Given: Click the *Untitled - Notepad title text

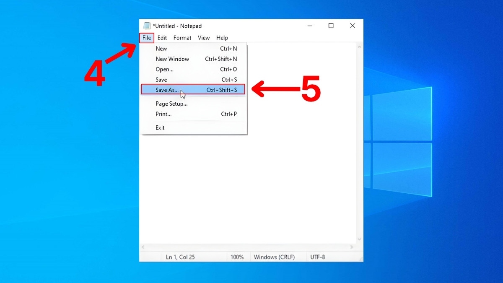Looking at the screenshot, I should coord(177,26).
